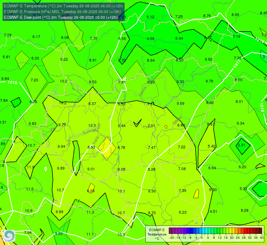Image resolution: width=267 pixels, height=245 pixels.
Task: Click the 1017 isobar pressure label
Action: pos(237,64)
